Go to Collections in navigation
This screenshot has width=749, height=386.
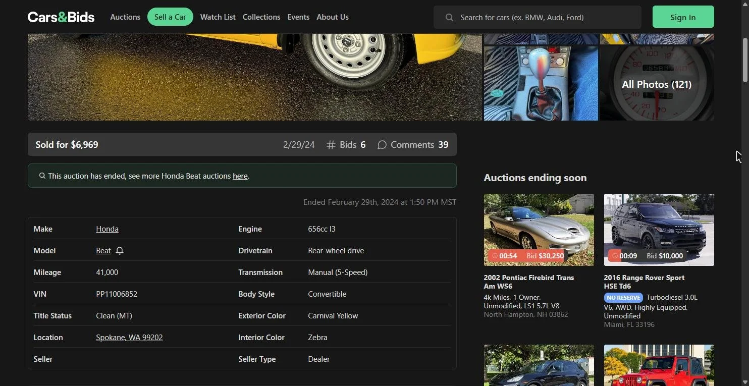261,17
